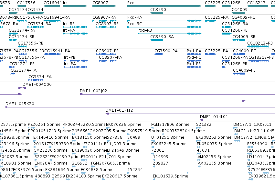Click the CG3590-RA transcript label

point(162,37)
